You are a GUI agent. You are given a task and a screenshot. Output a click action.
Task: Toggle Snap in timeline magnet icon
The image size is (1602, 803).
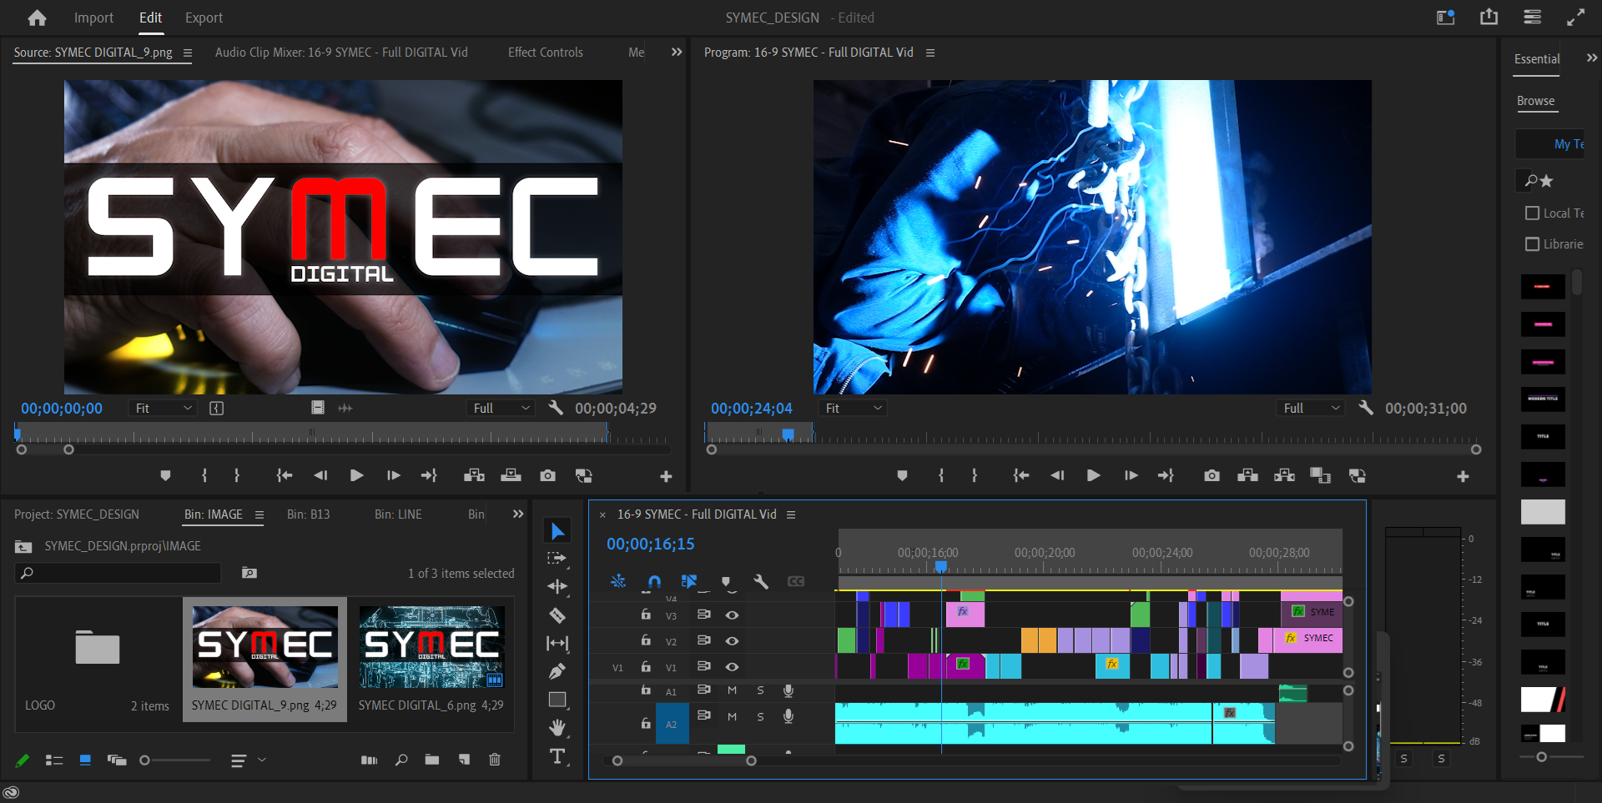pyautogui.click(x=654, y=581)
